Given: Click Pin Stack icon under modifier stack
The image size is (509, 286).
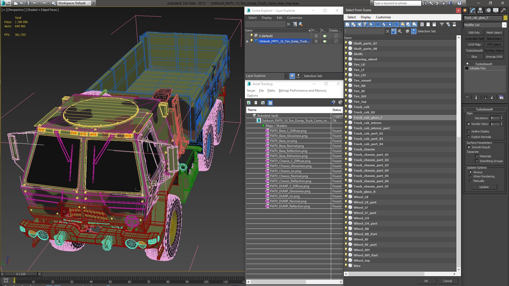Looking at the screenshot, I should coord(467,97).
